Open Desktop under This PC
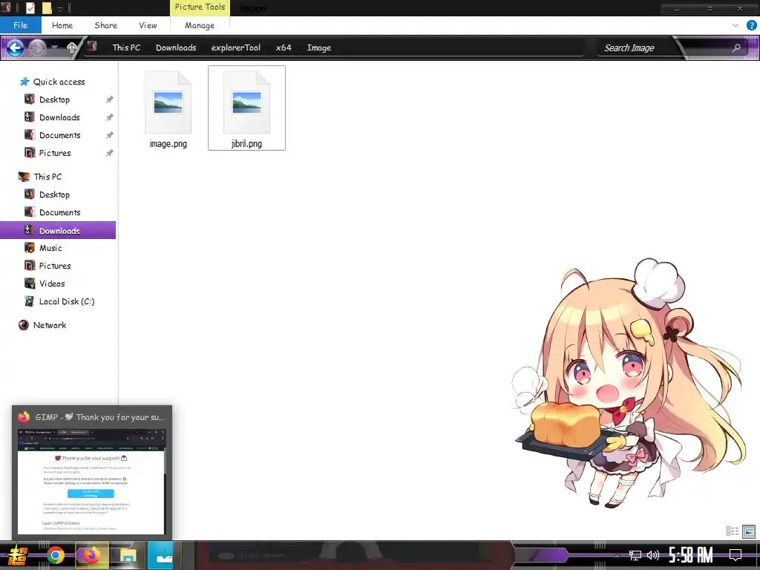This screenshot has height=570, width=760. (54, 194)
